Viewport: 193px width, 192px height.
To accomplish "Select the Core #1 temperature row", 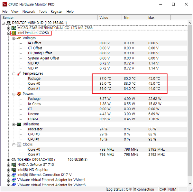I will [x=107, y=89].
